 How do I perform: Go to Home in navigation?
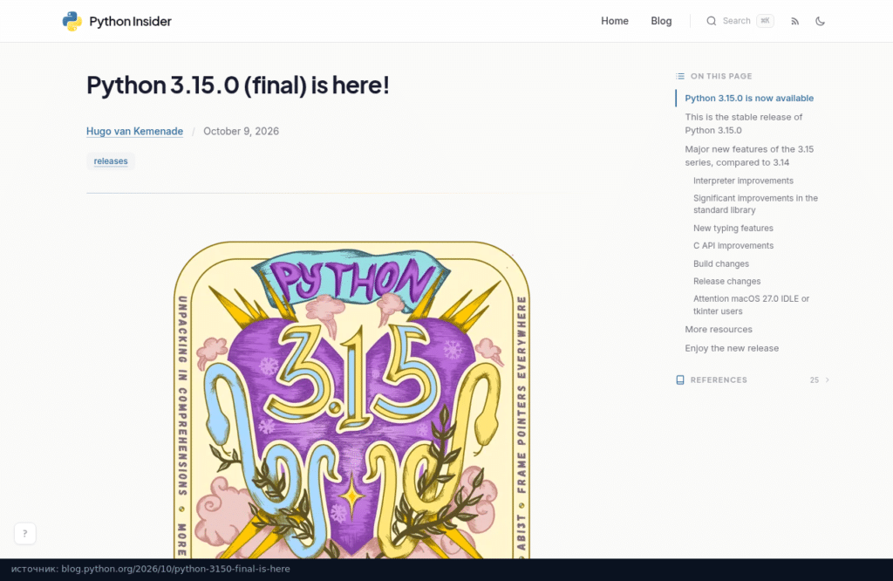pyautogui.click(x=615, y=21)
